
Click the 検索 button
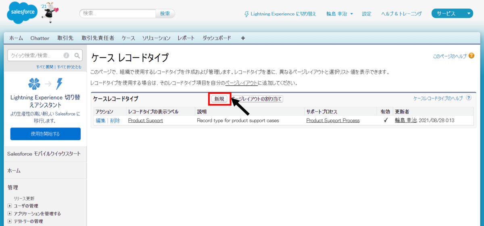click(165, 13)
